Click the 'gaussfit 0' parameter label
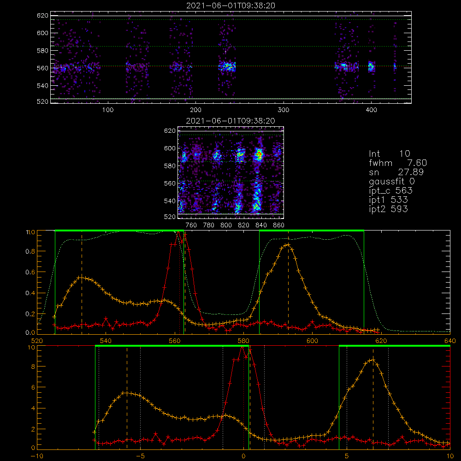 392,181
